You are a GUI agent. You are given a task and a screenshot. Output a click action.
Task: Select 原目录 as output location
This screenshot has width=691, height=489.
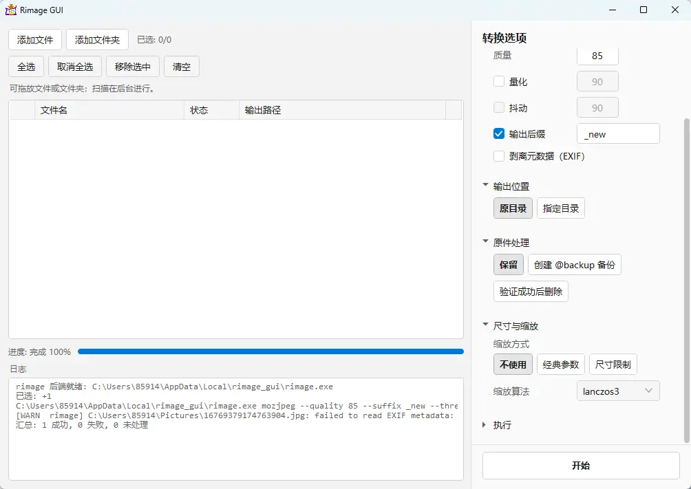click(513, 208)
